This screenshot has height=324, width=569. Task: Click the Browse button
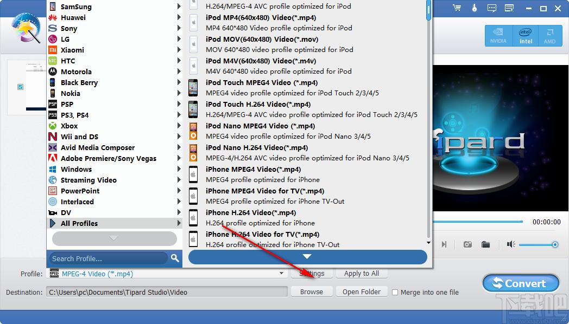(311, 292)
